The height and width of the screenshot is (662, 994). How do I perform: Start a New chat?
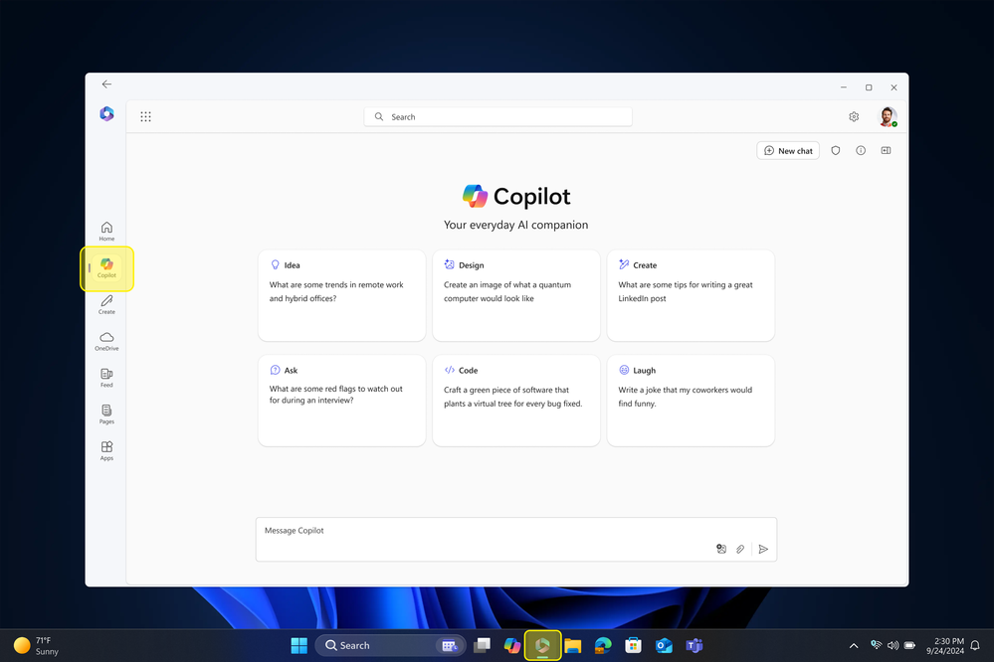coord(787,150)
